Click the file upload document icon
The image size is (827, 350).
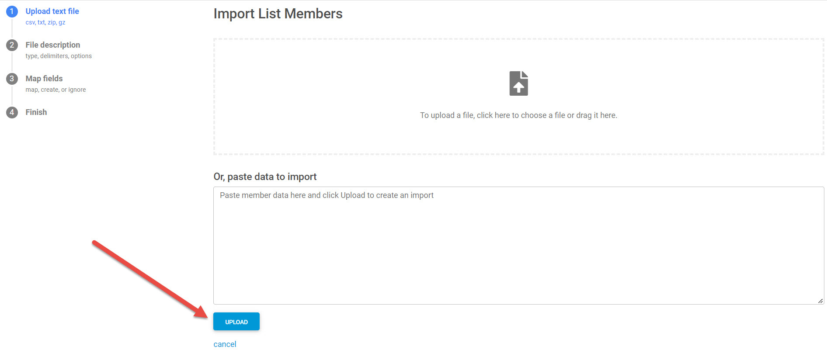coord(518,83)
